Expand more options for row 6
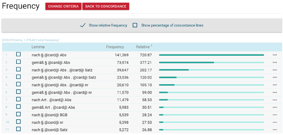Screen dimensions: 283x135 275,93
